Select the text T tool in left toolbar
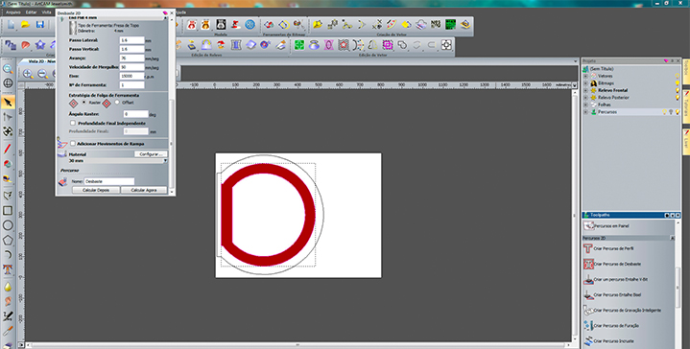The width and height of the screenshot is (690, 349). (x=8, y=269)
